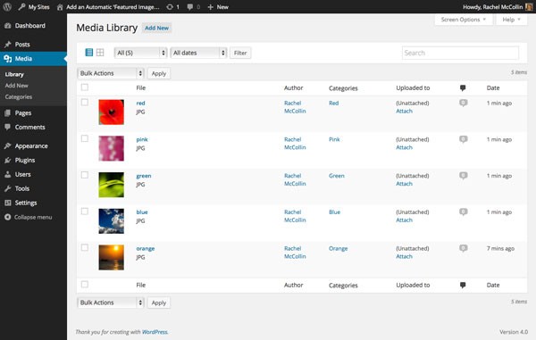Tick the checkbox for the green image
Screen dimensions: 536x340
tap(85, 175)
